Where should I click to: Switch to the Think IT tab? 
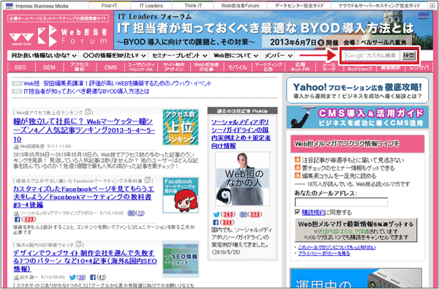[x=193, y=6]
